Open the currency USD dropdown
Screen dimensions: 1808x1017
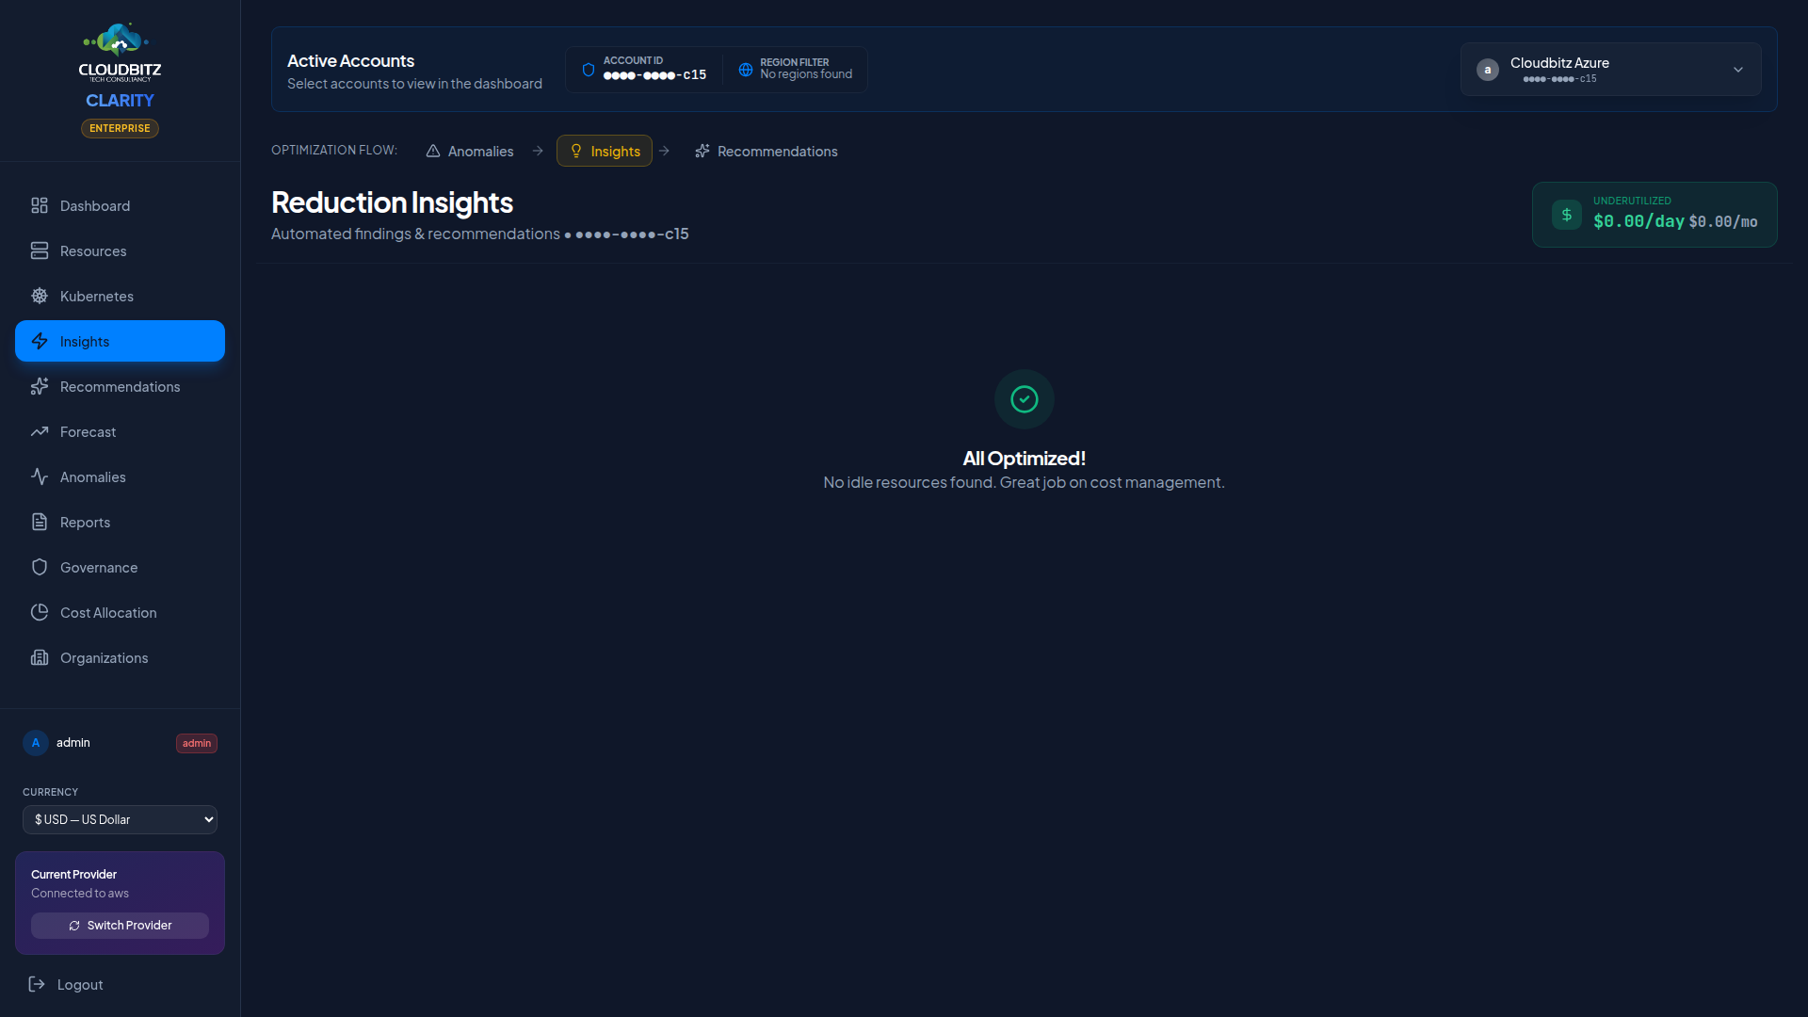pyautogui.click(x=120, y=819)
